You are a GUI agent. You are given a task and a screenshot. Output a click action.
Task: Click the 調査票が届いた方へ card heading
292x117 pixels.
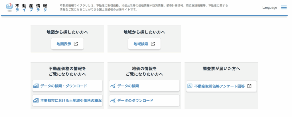point(221,69)
